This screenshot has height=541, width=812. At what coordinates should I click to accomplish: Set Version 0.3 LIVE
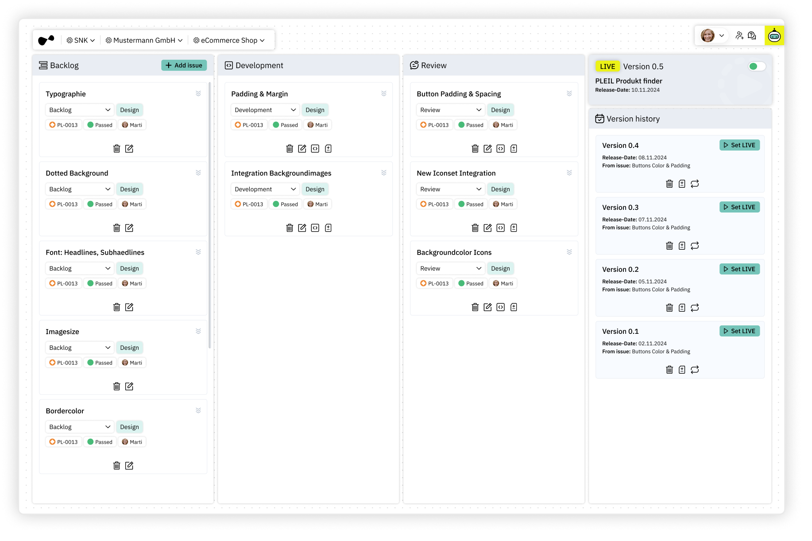tap(739, 207)
